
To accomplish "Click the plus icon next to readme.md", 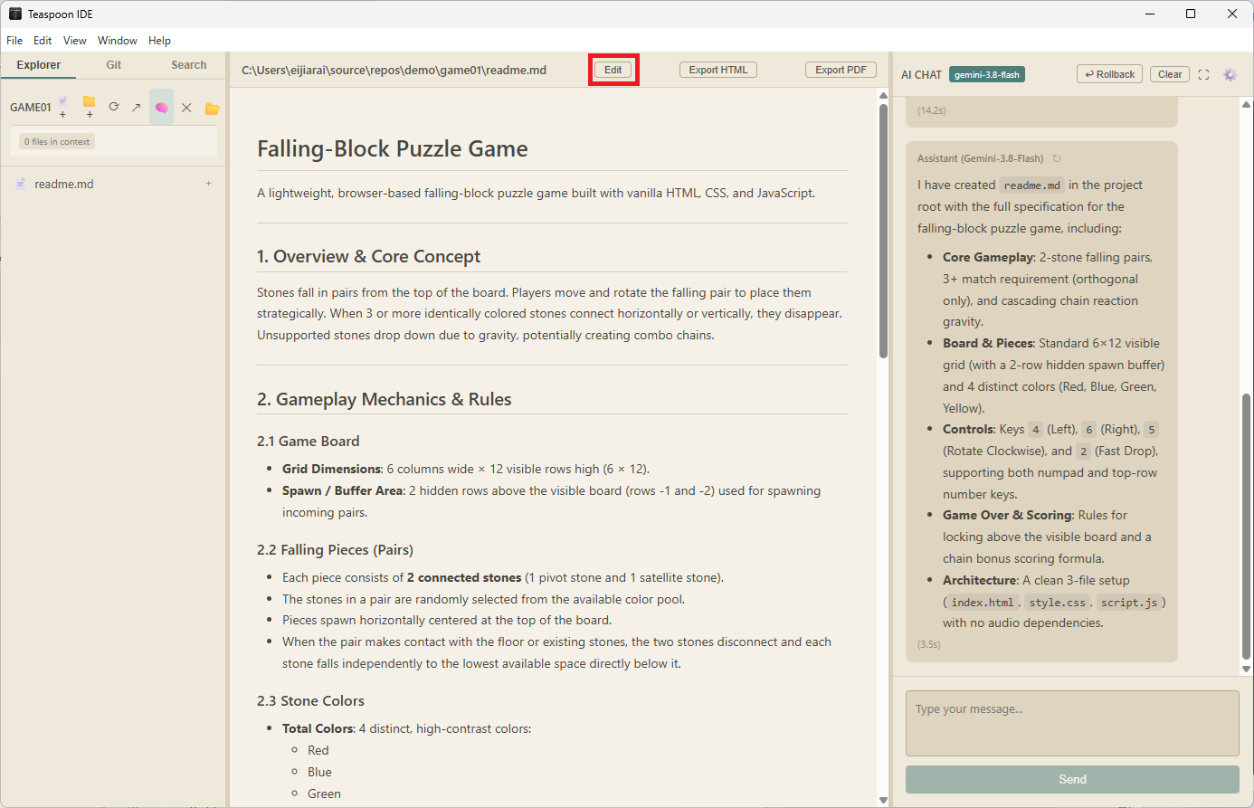I will click(209, 184).
